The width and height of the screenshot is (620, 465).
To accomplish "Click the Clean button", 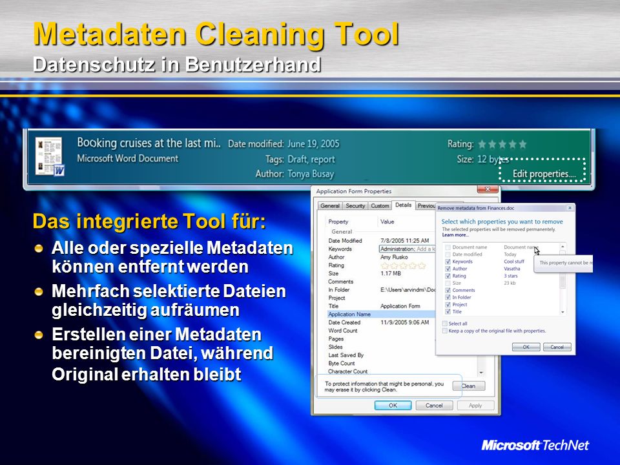I will (x=469, y=386).
